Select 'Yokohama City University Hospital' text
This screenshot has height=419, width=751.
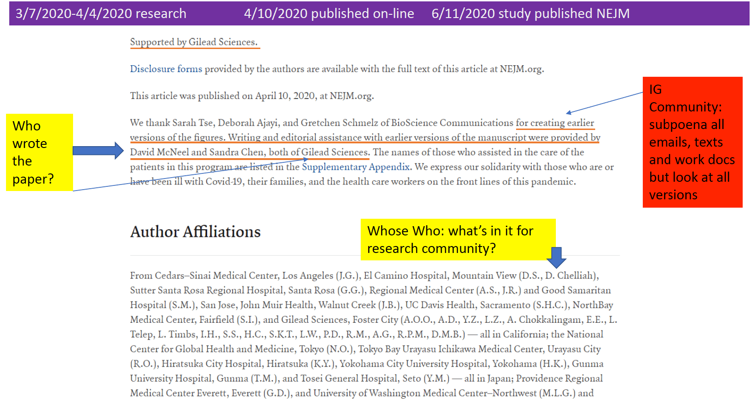point(413,364)
